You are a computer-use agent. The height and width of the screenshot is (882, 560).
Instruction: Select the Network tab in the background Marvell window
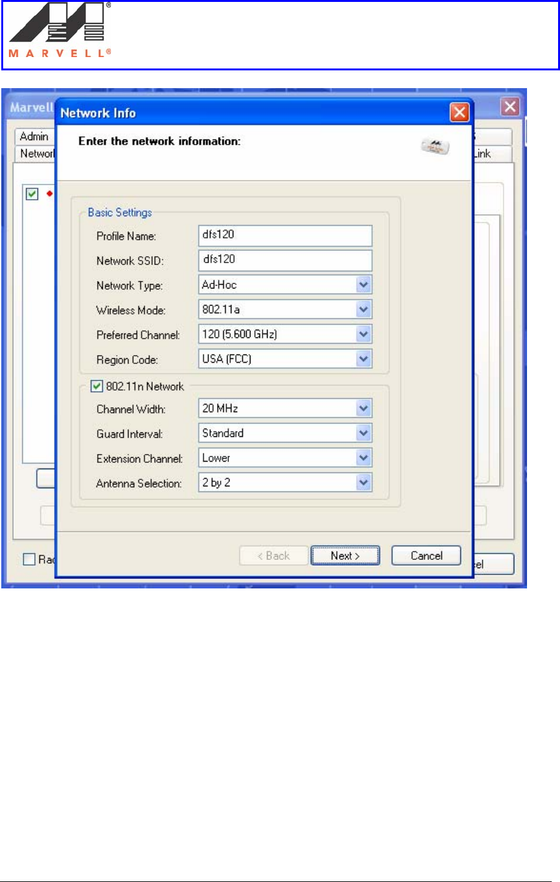coord(36,153)
